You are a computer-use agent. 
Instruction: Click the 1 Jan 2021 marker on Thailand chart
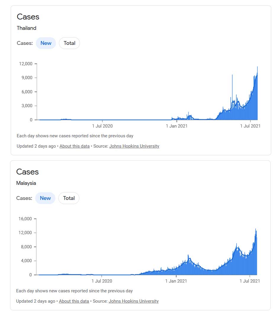pyautogui.click(x=177, y=126)
